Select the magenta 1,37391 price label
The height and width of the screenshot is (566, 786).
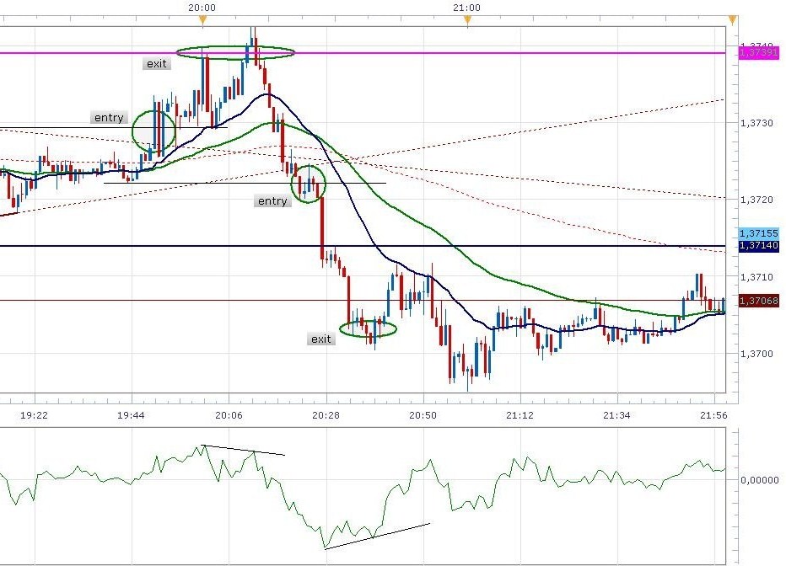pos(759,52)
